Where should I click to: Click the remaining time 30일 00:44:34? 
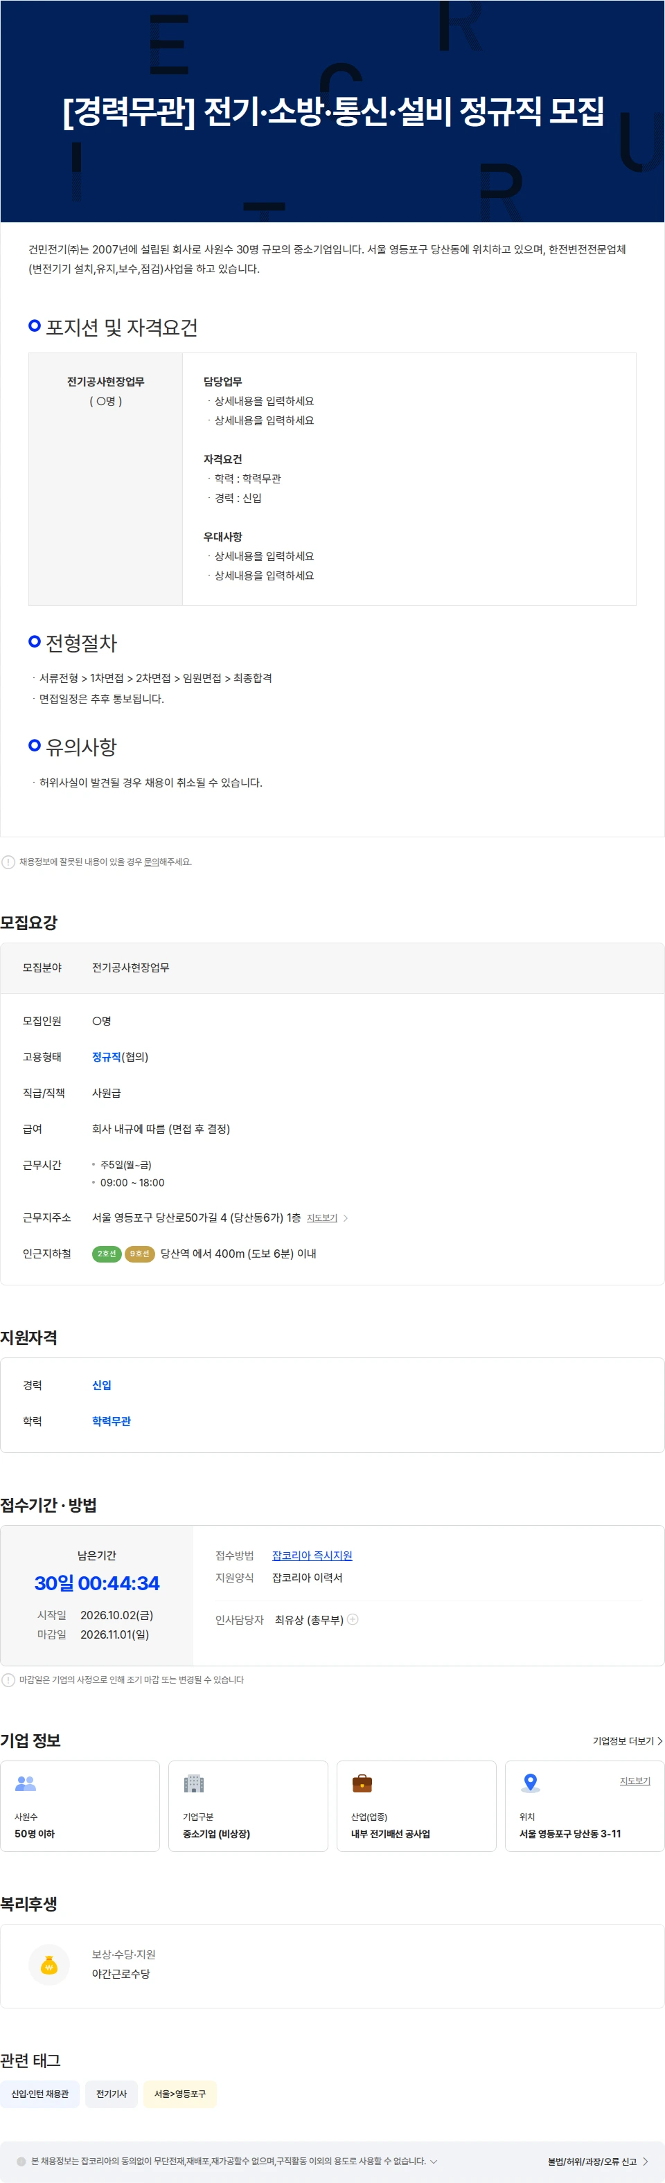(96, 1583)
